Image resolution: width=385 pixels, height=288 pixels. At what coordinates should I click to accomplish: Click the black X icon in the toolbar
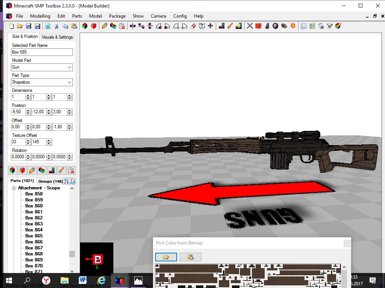coord(250,26)
